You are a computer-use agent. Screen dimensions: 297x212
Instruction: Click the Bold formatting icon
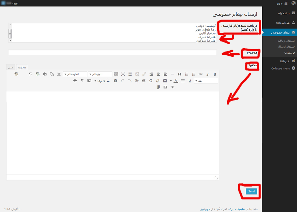tap(215, 74)
